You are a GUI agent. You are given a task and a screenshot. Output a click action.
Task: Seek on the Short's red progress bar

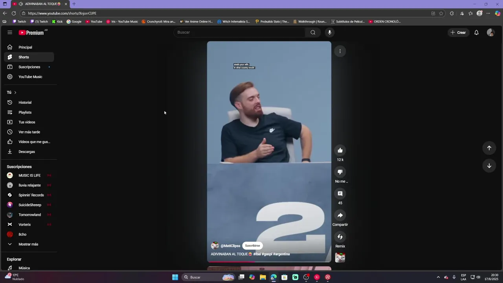[269, 261]
